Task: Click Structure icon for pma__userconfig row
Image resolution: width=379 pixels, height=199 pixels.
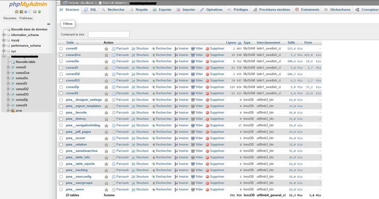Action: tap(133, 177)
